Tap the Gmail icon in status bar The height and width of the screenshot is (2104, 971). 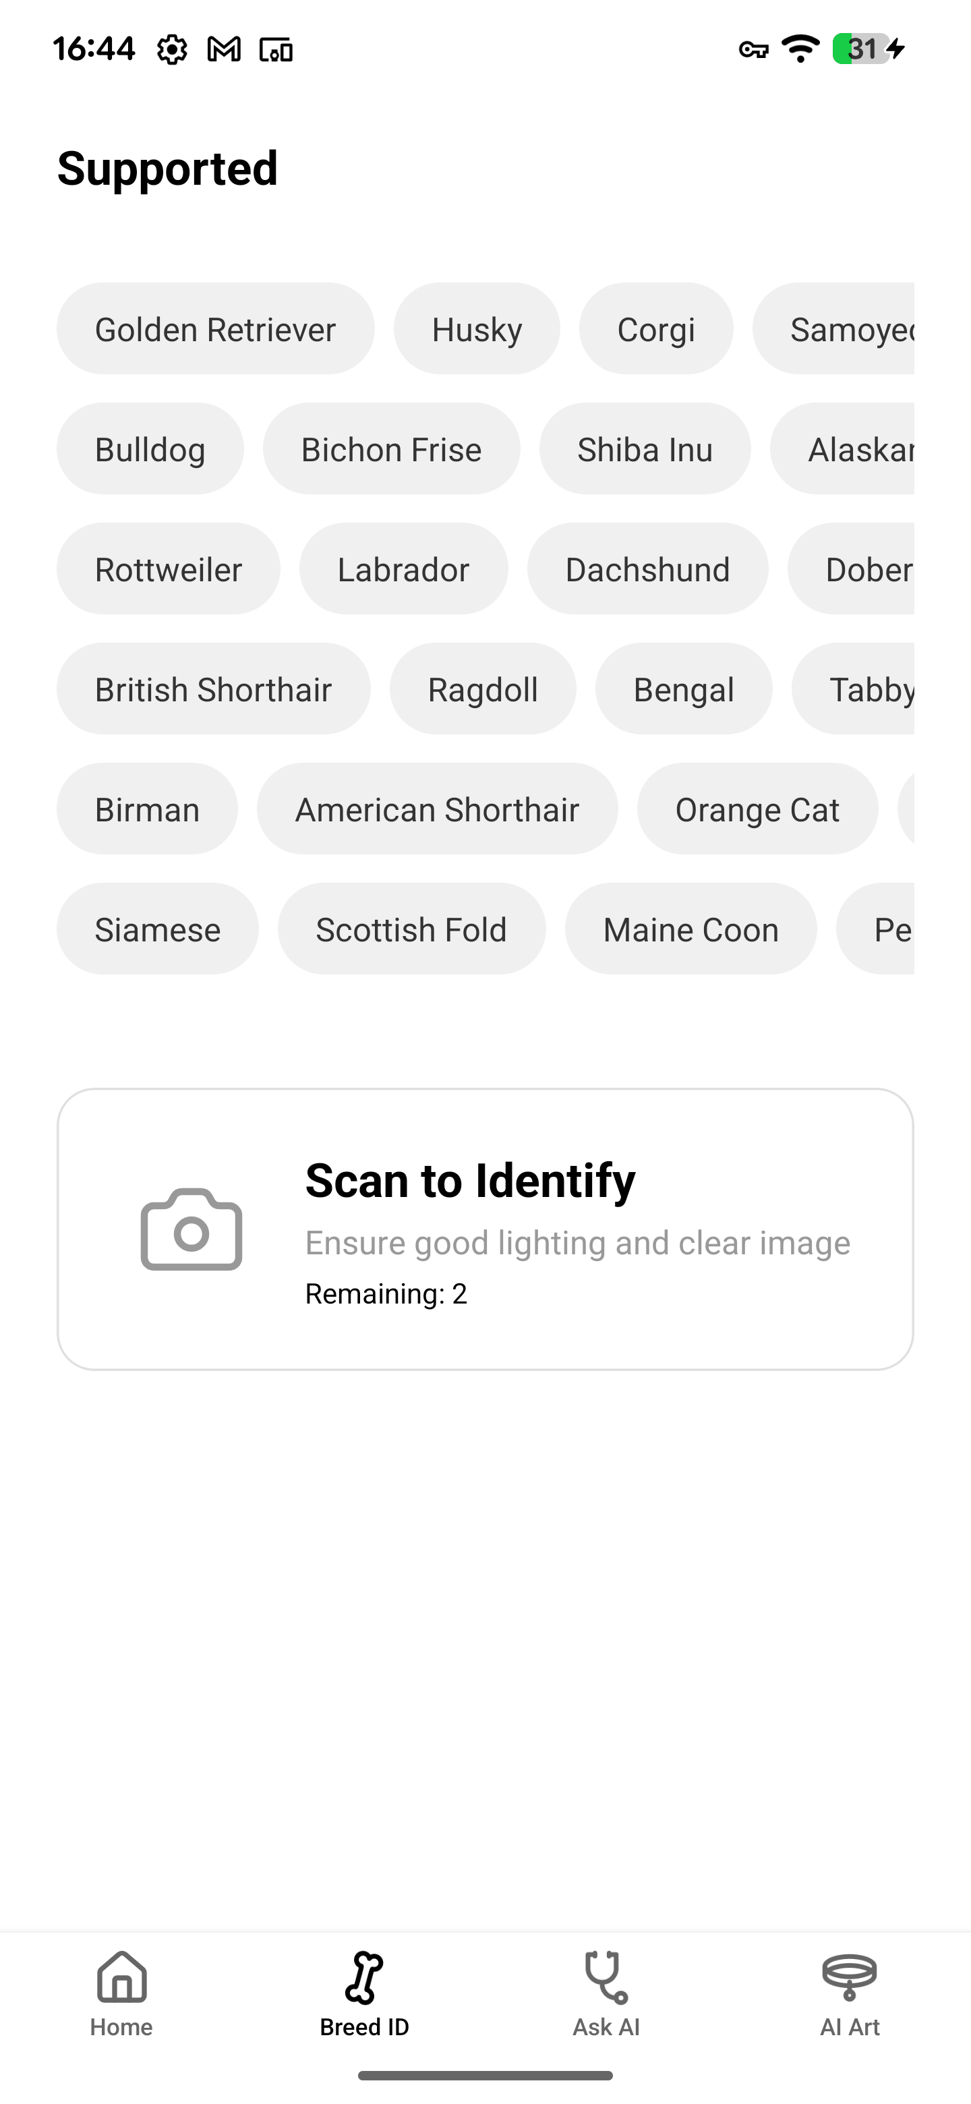point(224,50)
